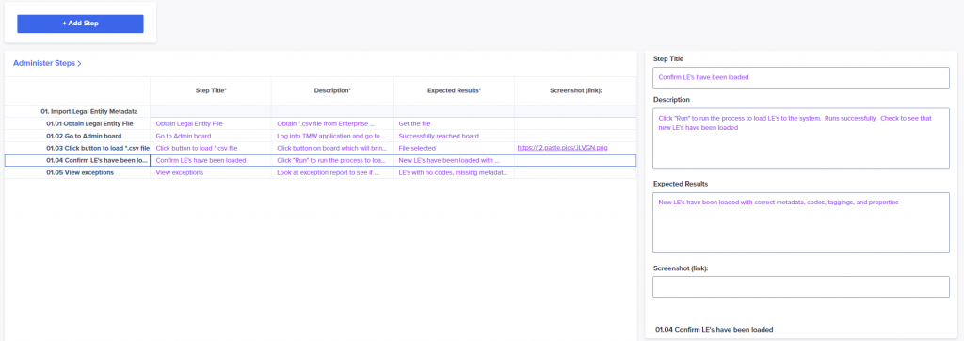This screenshot has width=964, height=341.
Task: Click the 'Look at exception report' description cell
Action: point(332,173)
